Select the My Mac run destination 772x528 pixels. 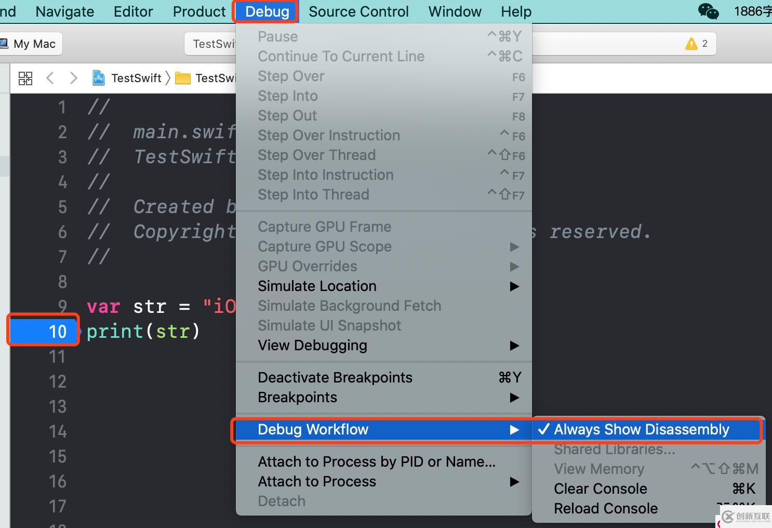[x=30, y=44]
